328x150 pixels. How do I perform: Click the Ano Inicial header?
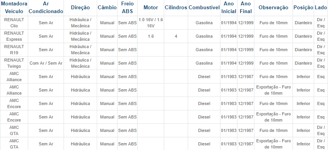coord(229,8)
